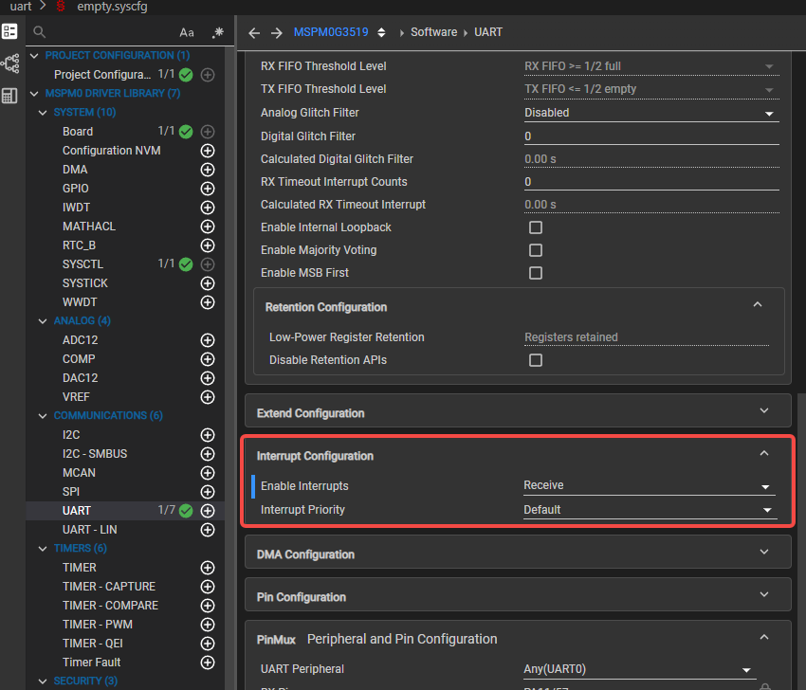806x690 pixels.
Task: Select Board module in tree
Action: [78, 132]
